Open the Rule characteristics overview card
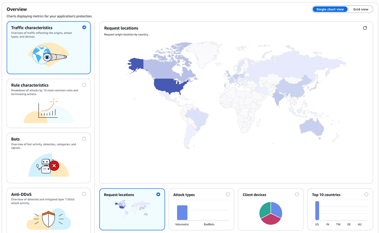Viewport: 379px width, 233px height. (x=48, y=103)
